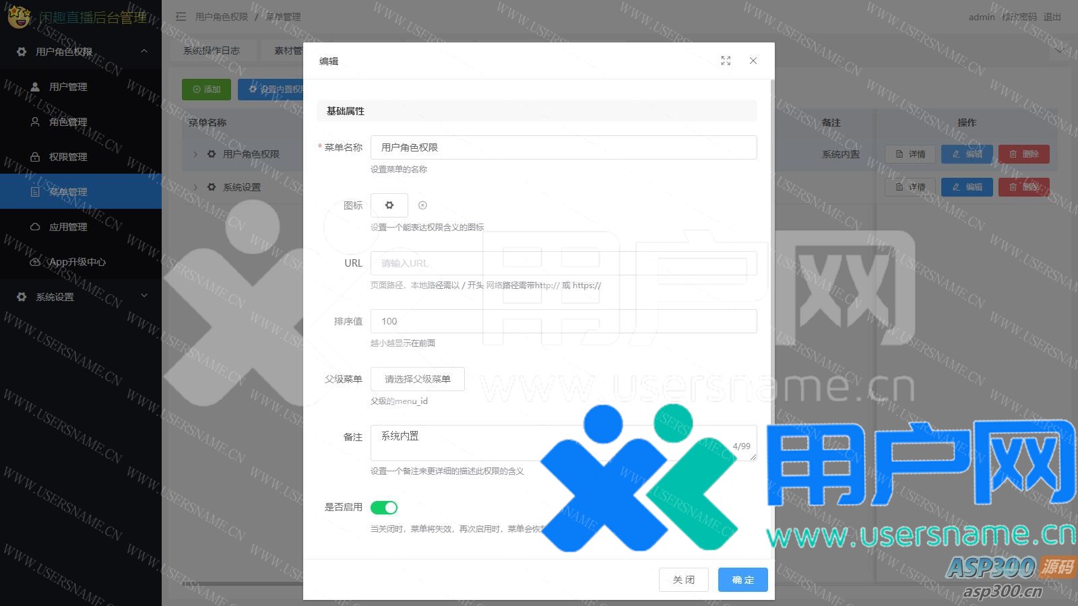Image resolution: width=1078 pixels, height=606 pixels.
Task: Click 删除 in the 系统设置 row
Action: [x=1024, y=187]
